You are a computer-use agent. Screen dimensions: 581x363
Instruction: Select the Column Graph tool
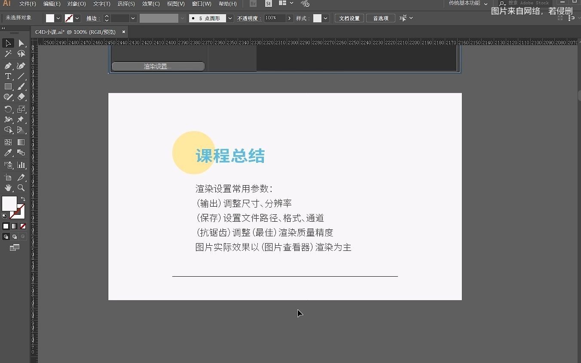21,165
